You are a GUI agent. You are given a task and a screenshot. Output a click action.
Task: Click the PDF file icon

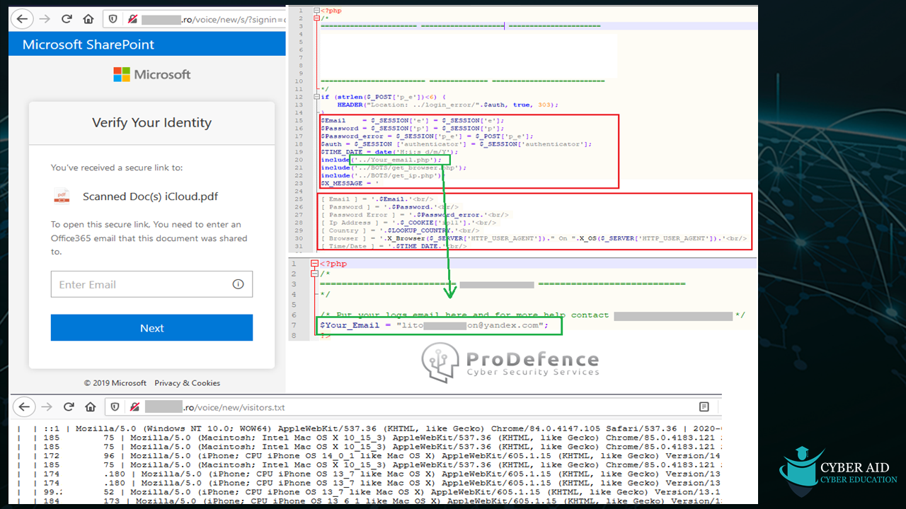pyautogui.click(x=62, y=197)
